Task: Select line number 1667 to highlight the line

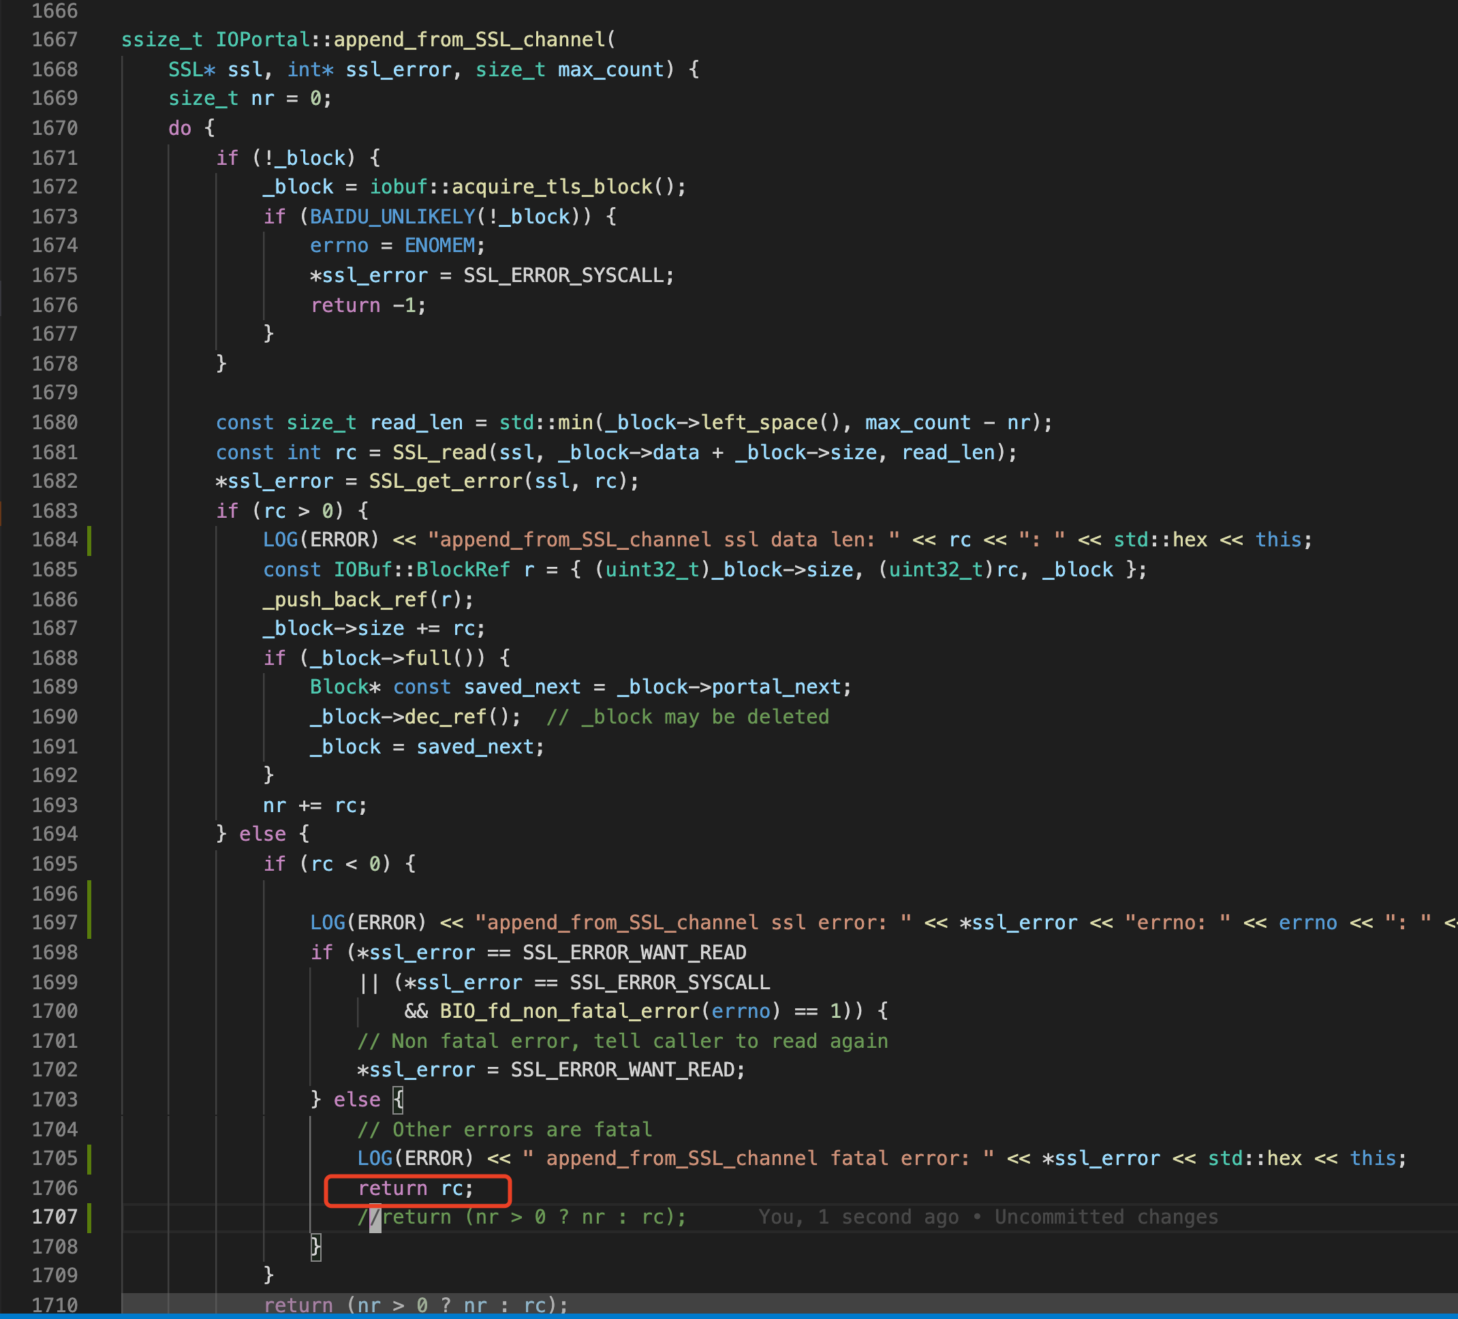Action: click(x=55, y=40)
